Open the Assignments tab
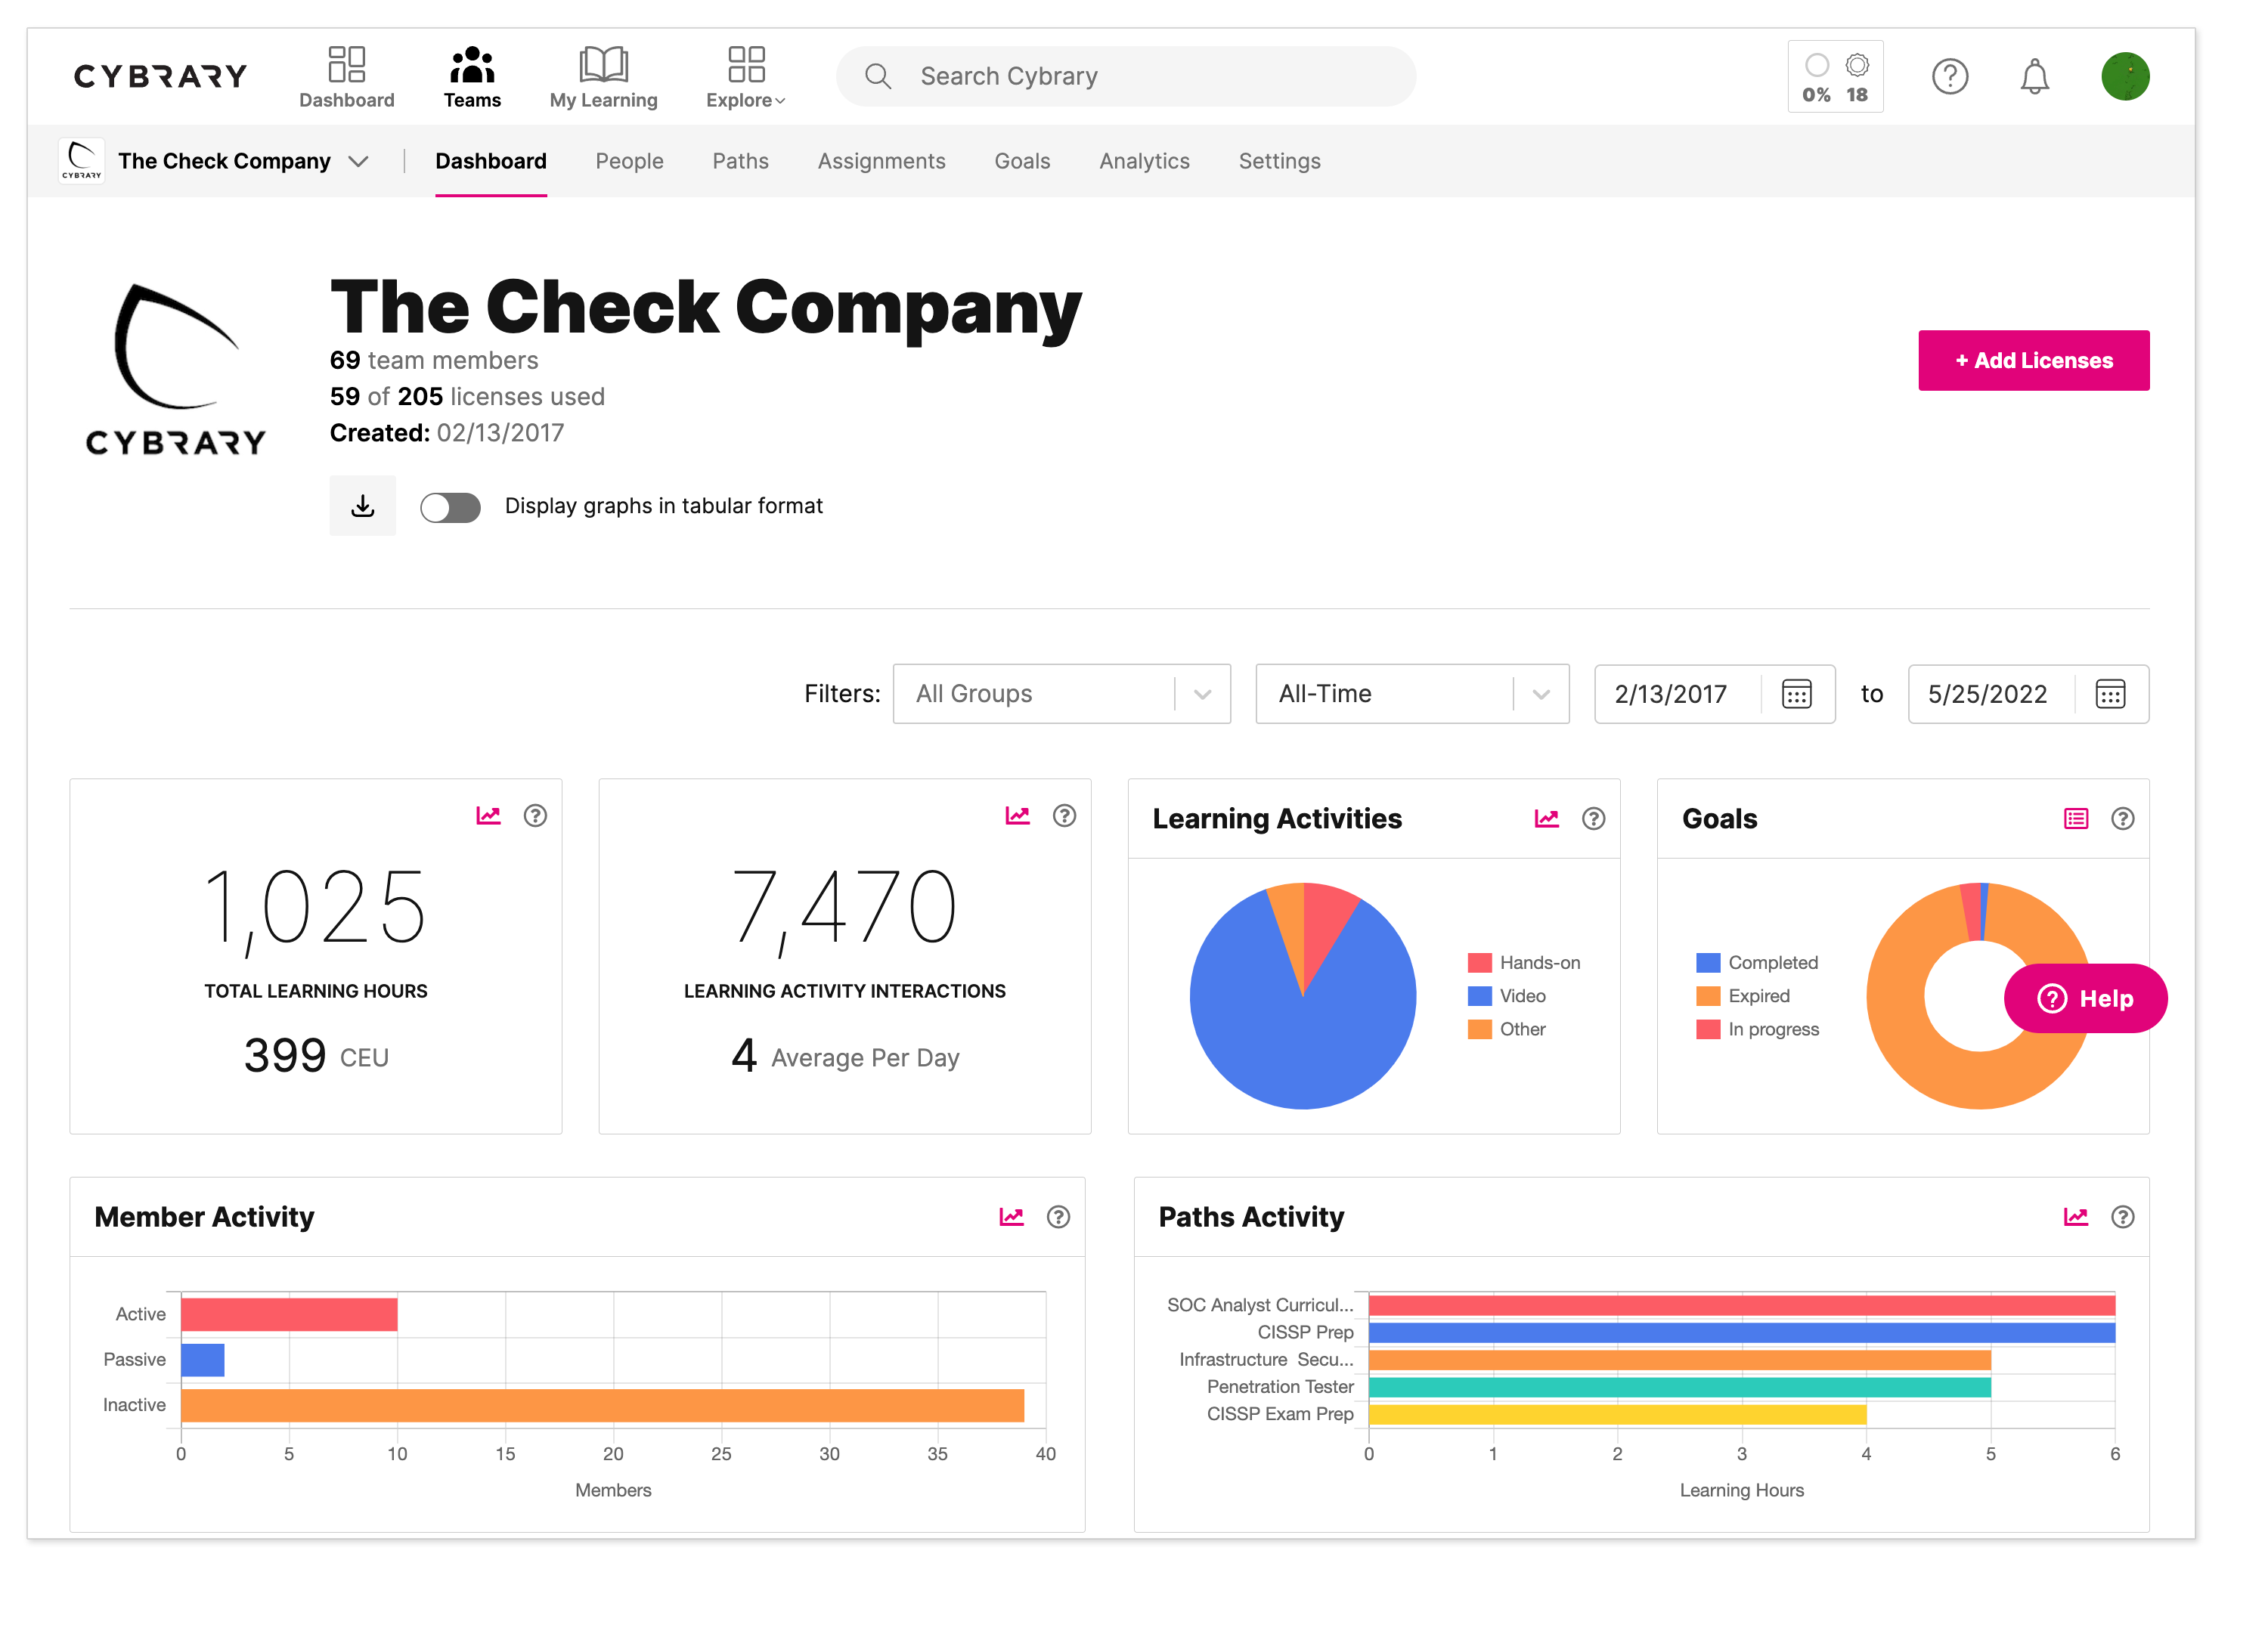The height and width of the screenshot is (1631, 2268). coord(881,162)
